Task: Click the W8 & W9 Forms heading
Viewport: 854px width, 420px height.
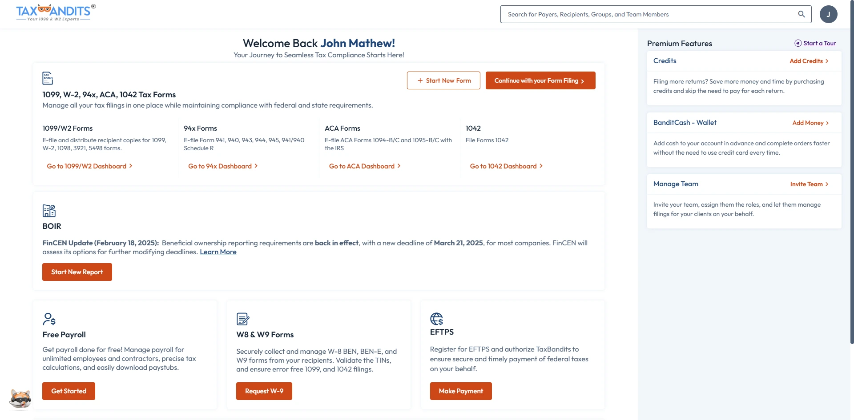Action: coord(265,335)
